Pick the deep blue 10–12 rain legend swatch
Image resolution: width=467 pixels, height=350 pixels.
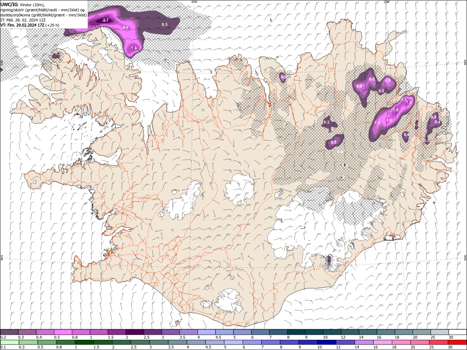(326, 342)
